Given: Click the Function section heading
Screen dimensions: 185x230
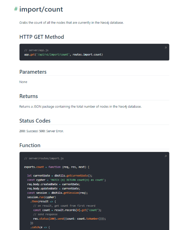Looking at the screenshot, I should pos(30,145).
